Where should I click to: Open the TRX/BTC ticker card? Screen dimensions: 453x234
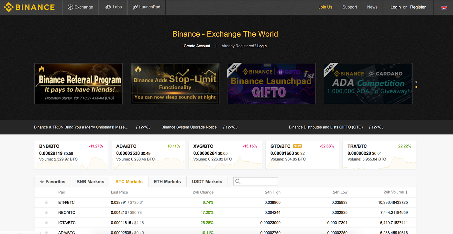click(x=379, y=155)
